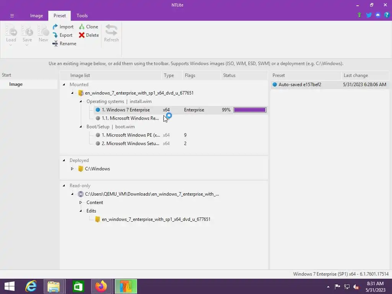Select 1. Windows 7 Enterprise row
This screenshot has height=294, width=392.
(180, 110)
